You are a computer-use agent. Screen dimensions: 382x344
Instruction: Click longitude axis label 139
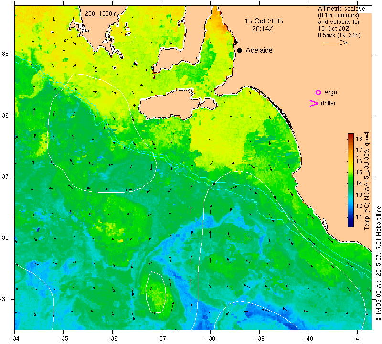click(259, 339)
